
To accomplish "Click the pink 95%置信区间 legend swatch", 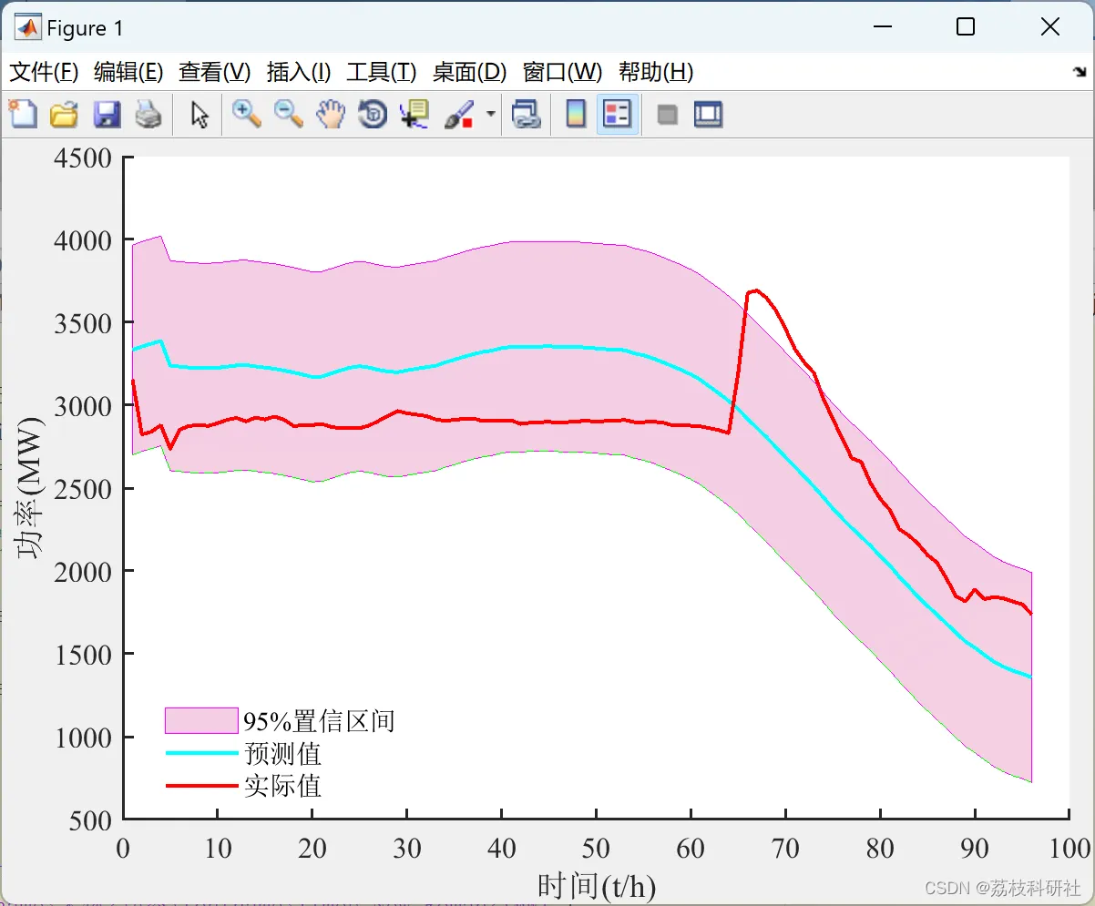I will pos(201,720).
